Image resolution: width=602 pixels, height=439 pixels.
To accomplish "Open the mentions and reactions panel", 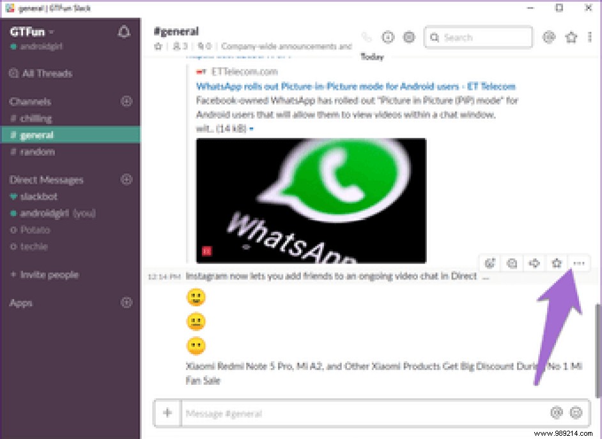I will (x=548, y=37).
